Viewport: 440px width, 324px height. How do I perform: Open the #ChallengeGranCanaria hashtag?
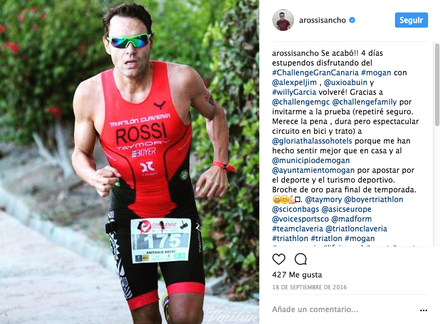(x=315, y=73)
